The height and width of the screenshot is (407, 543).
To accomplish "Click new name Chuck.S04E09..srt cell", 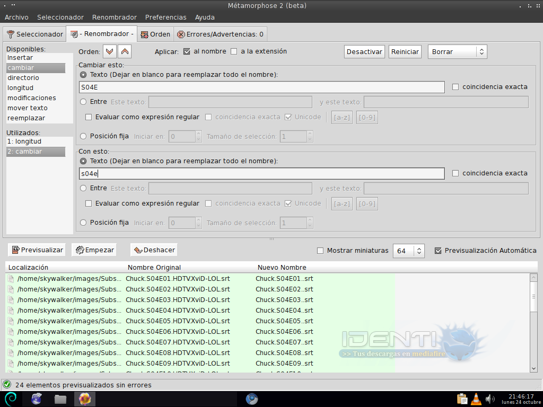I will click(284, 364).
